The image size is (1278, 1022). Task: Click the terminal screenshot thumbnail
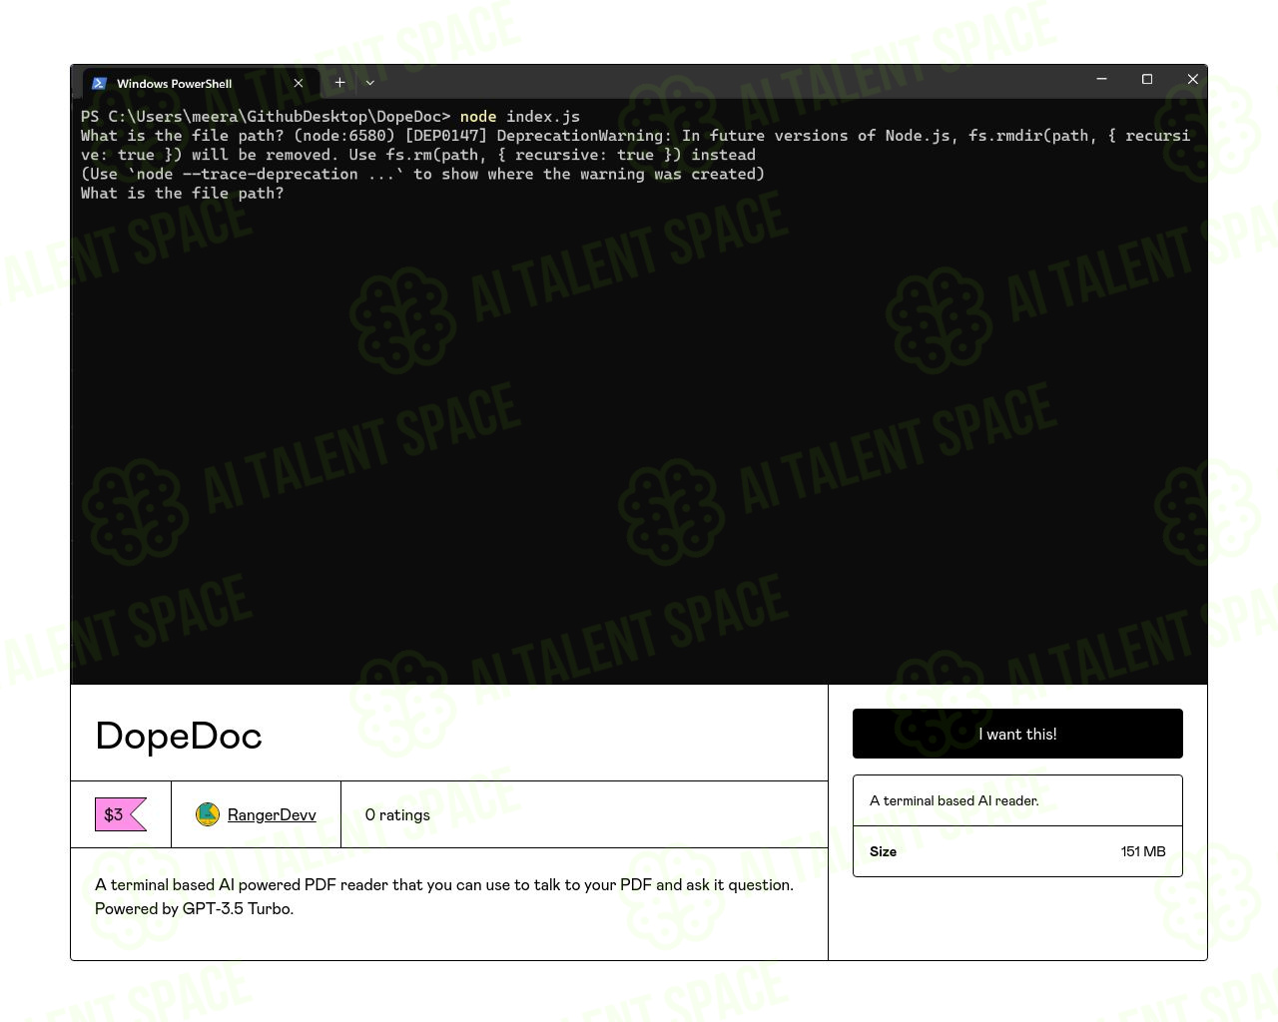tap(639, 374)
